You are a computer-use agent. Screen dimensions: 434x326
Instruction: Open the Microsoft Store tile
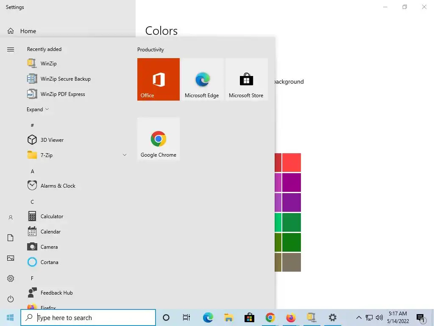(x=246, y=79)
